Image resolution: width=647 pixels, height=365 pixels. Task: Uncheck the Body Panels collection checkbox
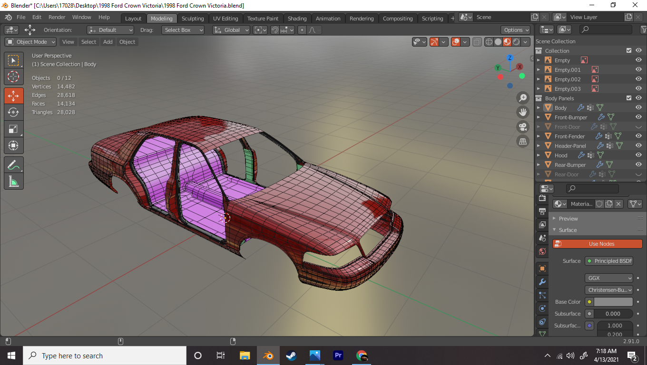click(629, 98)
